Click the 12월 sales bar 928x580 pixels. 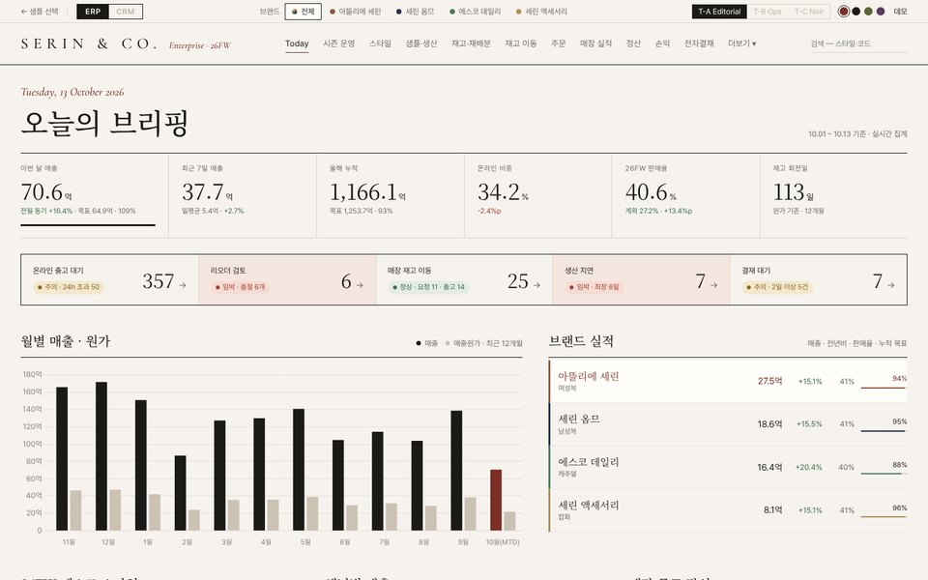pos(101,456)
